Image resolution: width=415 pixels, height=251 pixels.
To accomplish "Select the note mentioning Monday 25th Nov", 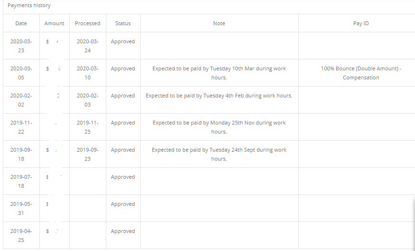I will coord(219,127).
